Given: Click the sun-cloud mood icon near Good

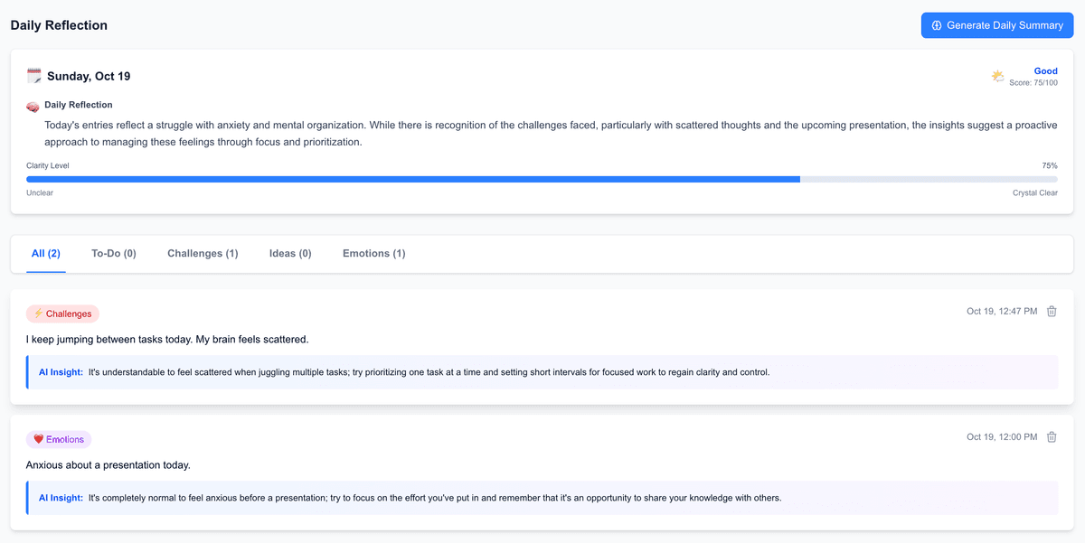Looking at the screenshot, I should coord(998,77).
